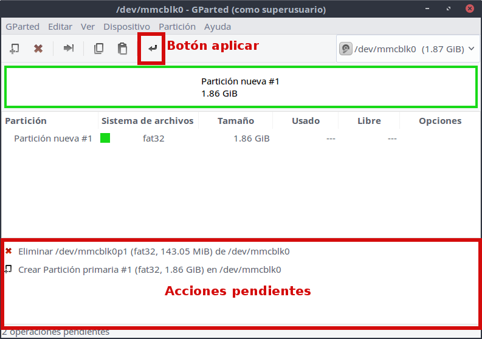
Task: Open the Ver menu
Action: tap(88, 27)
